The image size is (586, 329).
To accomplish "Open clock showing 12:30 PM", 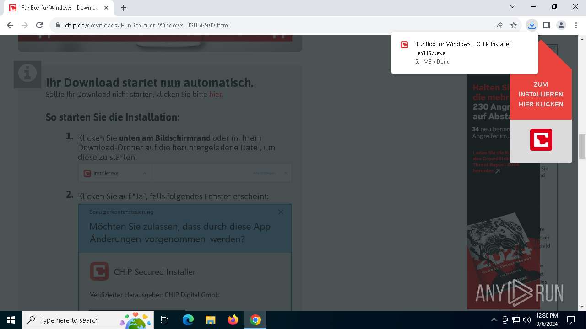I will [x=547, y=320].
